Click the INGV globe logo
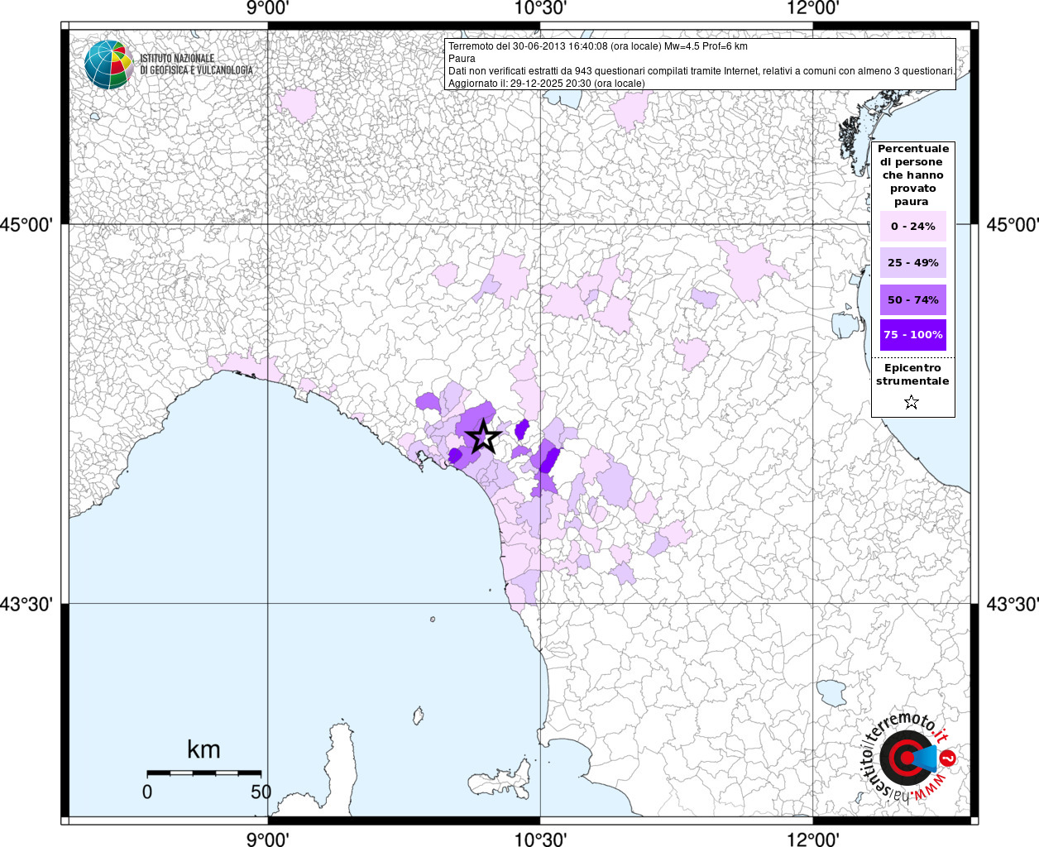 click(108, 65)
